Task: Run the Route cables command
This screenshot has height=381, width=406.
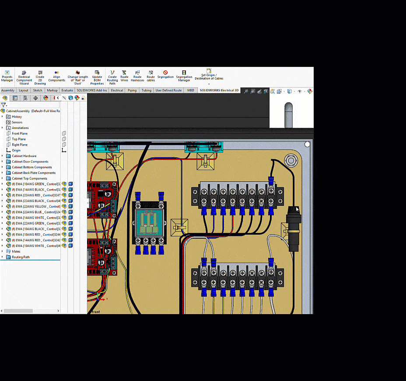Action: [150, 76]
